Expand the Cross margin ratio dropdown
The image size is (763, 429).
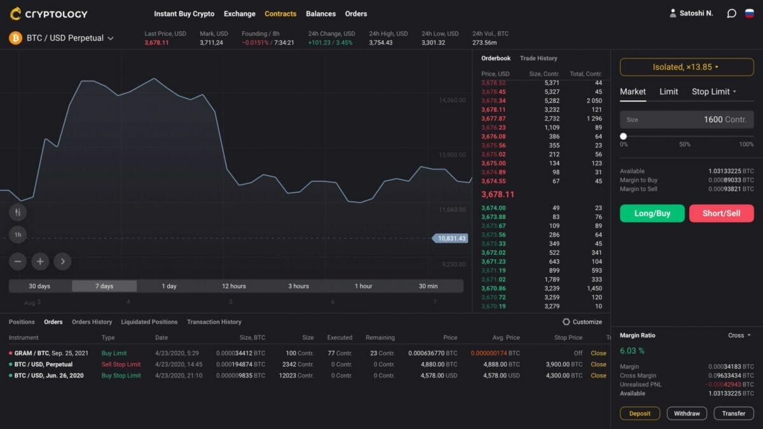(x=739, y=336)
